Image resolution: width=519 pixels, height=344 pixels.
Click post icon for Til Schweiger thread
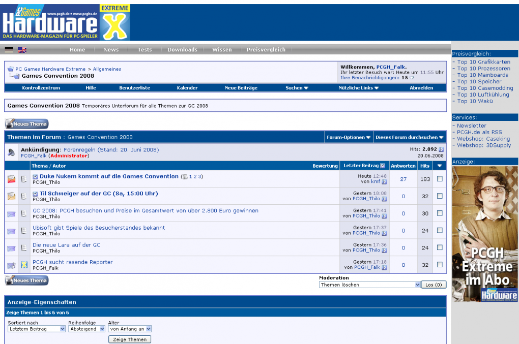tap(24, 196)
